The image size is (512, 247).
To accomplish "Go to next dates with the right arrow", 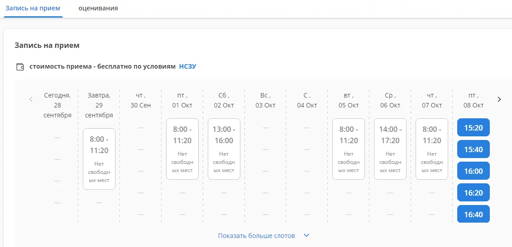I will (x=499, y=99).
